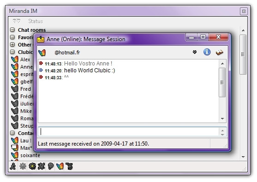Maximize the Message Session window
This screenshot has height=182, width=257.
pos(203,37)
